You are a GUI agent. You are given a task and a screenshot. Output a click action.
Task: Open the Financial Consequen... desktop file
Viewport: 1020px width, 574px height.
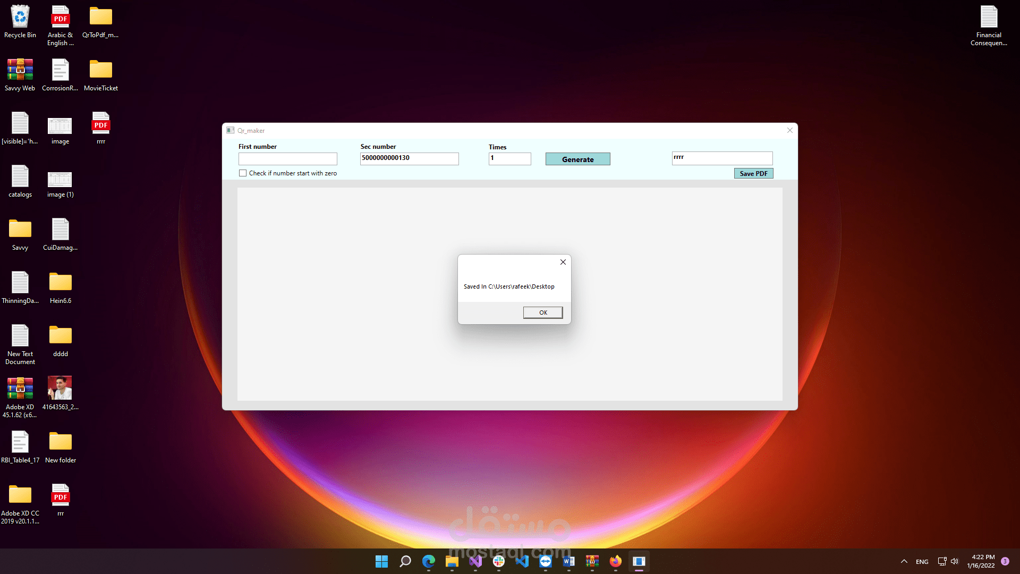coord(989,25)
